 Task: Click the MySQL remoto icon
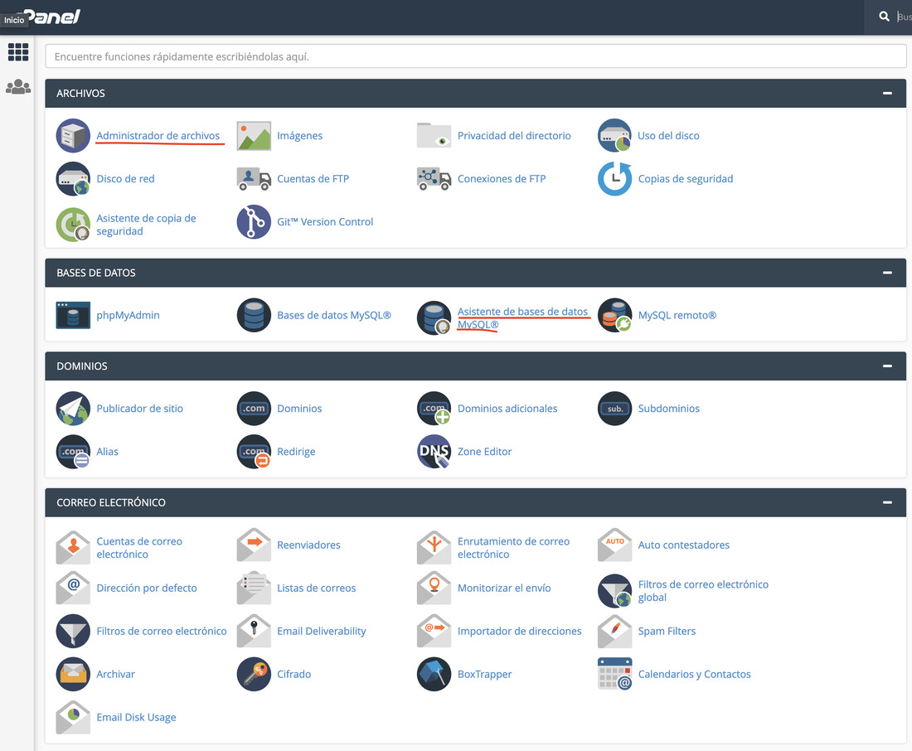pyautogui.click(x=615, y=315)
